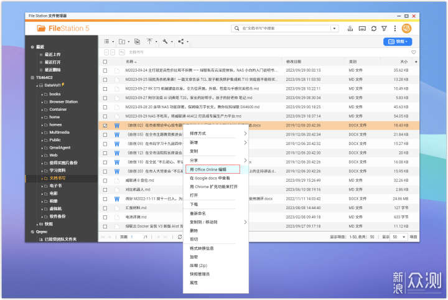Click the remote upload icon beside search

click(x=350, y=28)
